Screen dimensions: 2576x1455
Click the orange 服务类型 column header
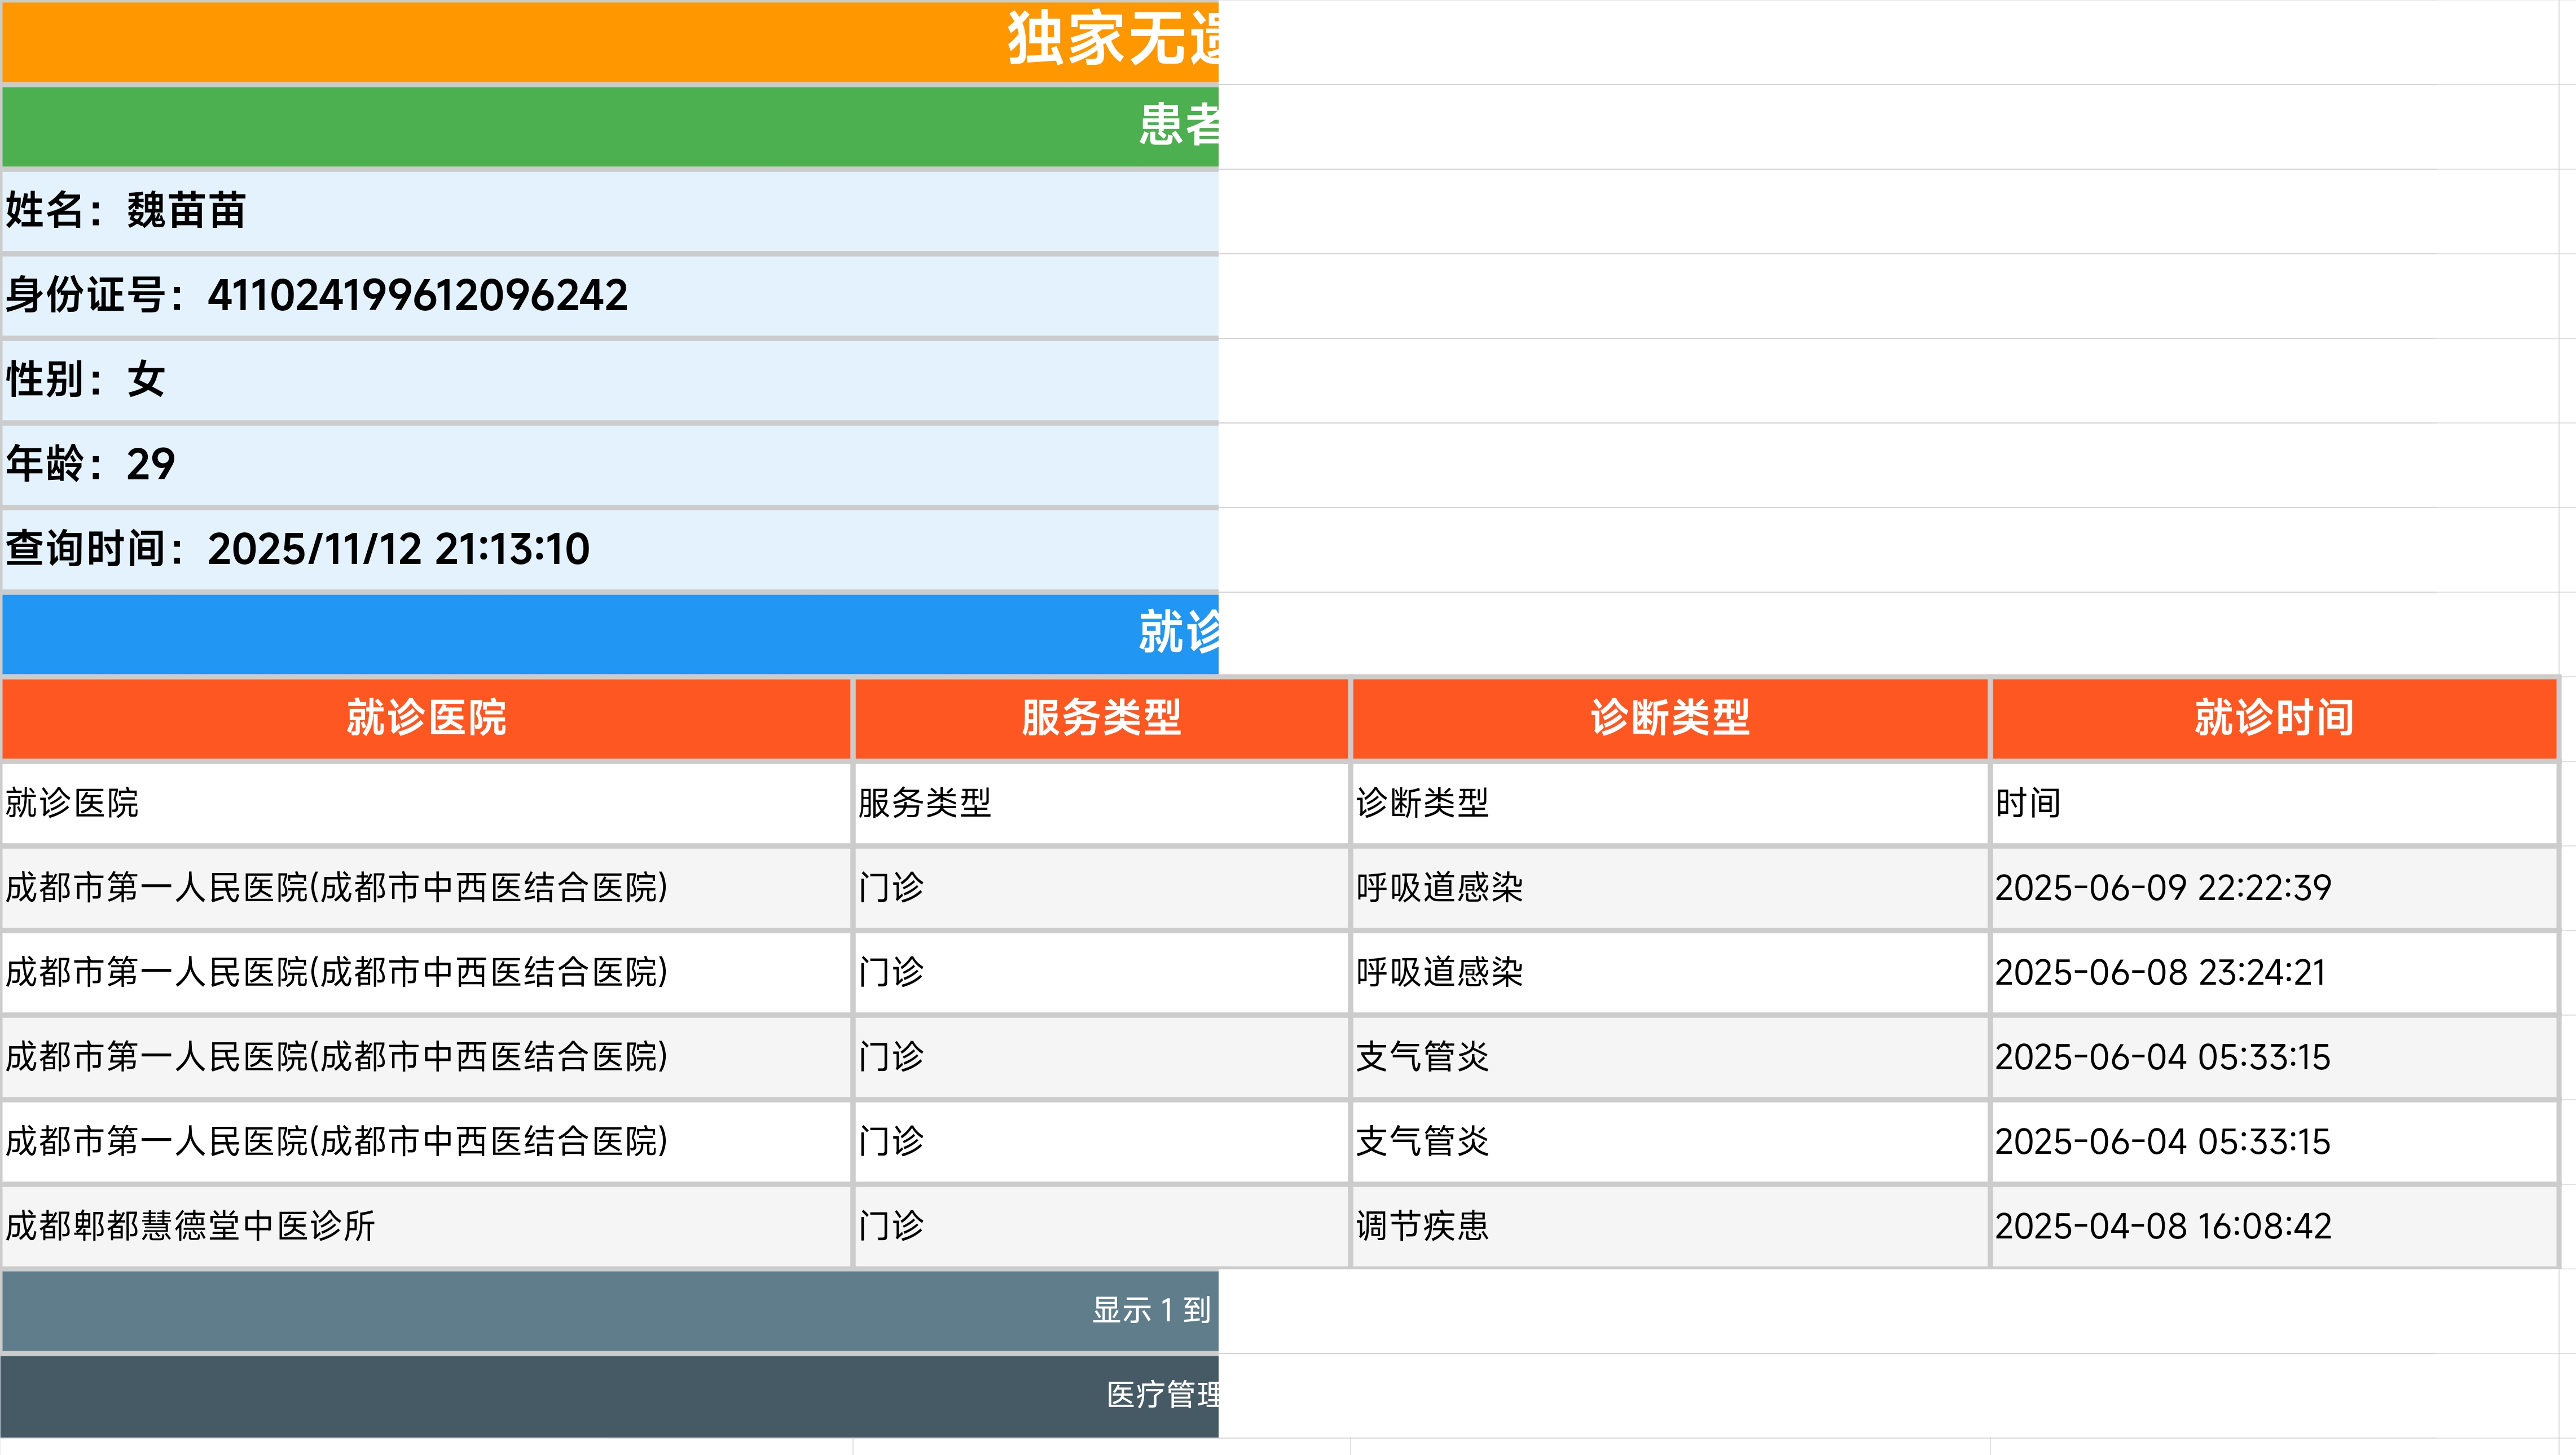[x=1101, y=718]
